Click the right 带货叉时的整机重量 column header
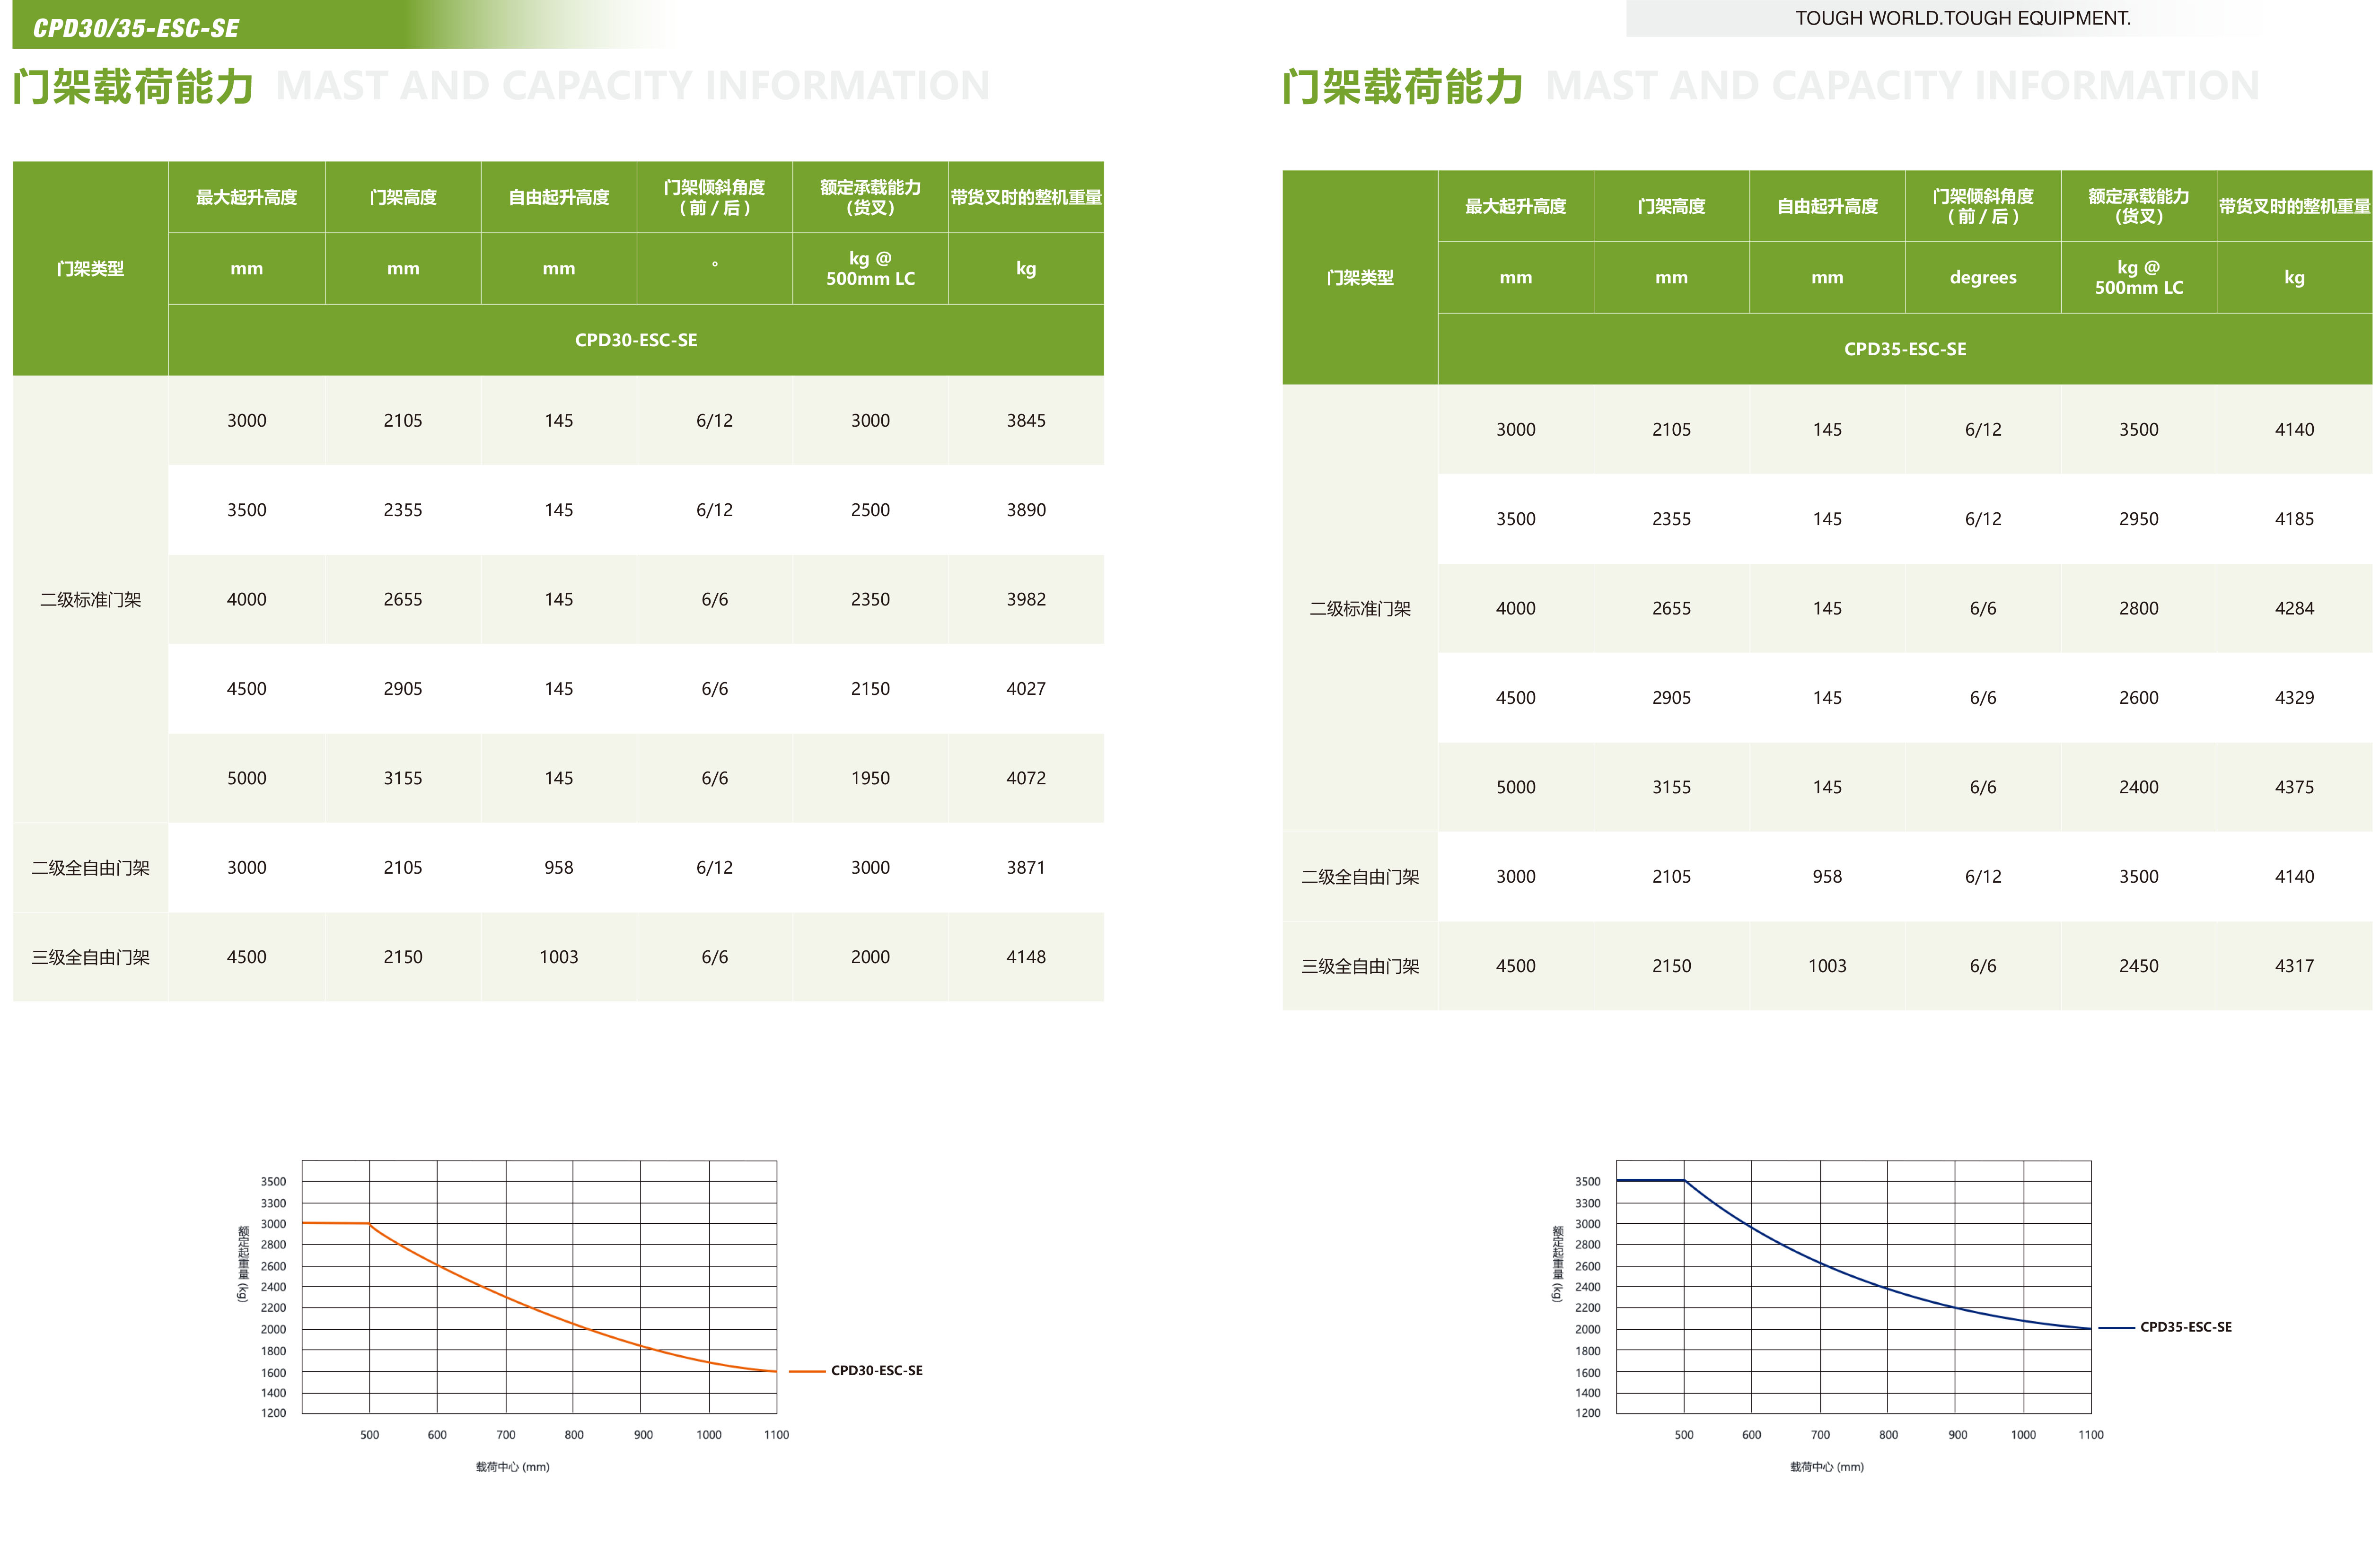 [x=2294, y=206]
